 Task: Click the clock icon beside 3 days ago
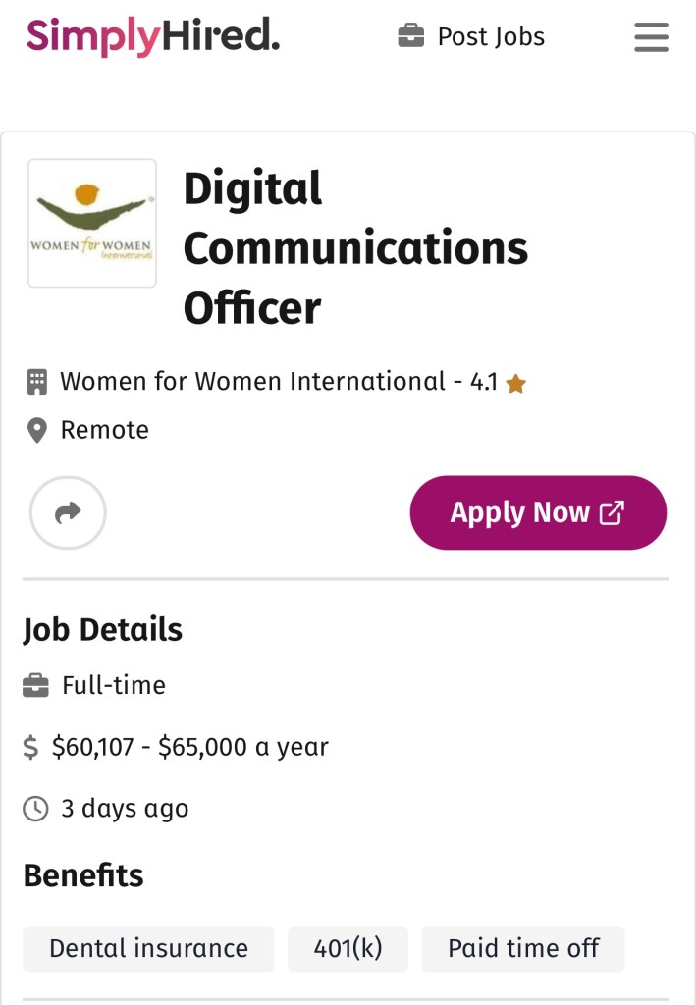[35, 809]
